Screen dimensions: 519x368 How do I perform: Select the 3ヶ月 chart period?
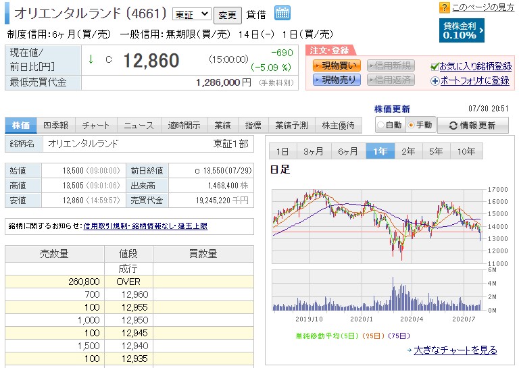coord(314,151)
